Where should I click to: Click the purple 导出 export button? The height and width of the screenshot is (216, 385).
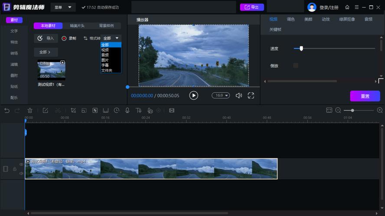tap(252, 7)
